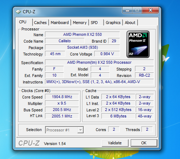Open the Mainboard tab

(60, 23)
